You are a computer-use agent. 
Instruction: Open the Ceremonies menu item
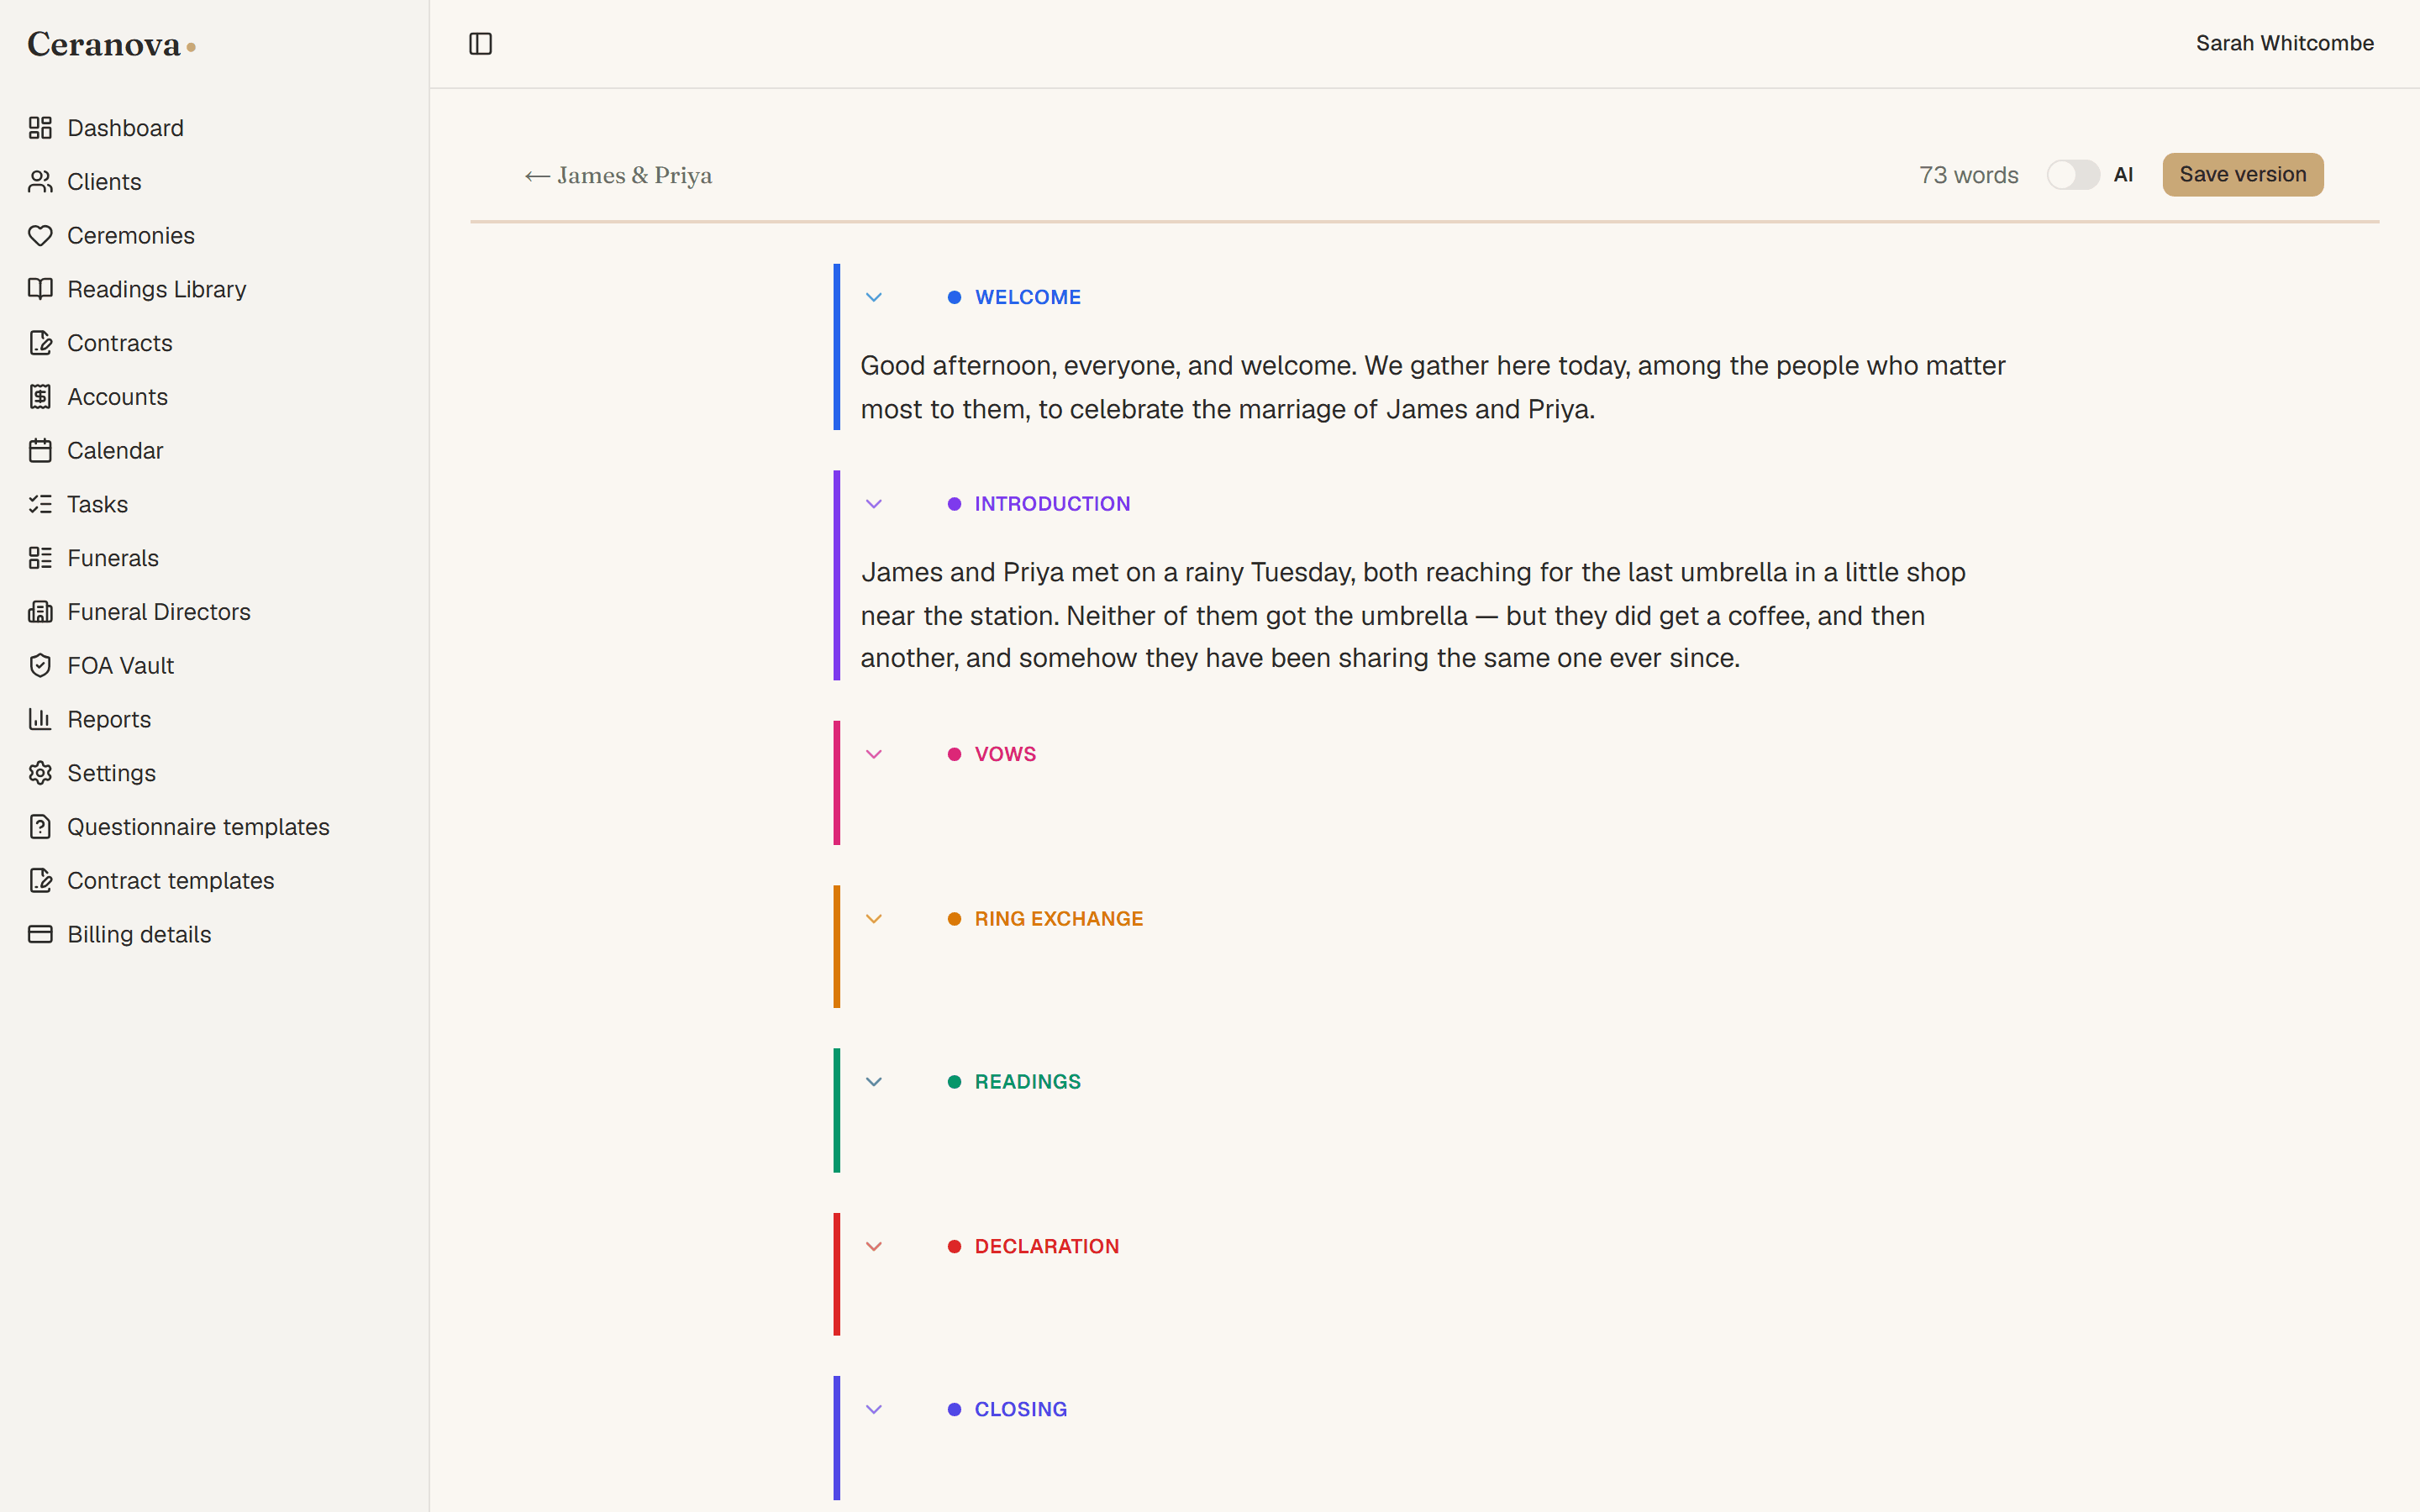(131, 236)
